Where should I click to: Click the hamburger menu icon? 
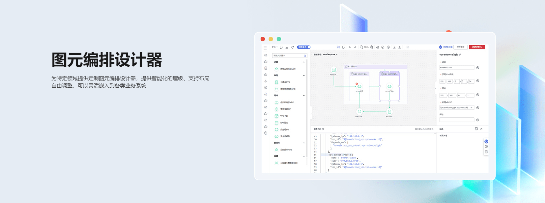click(265, 48)
